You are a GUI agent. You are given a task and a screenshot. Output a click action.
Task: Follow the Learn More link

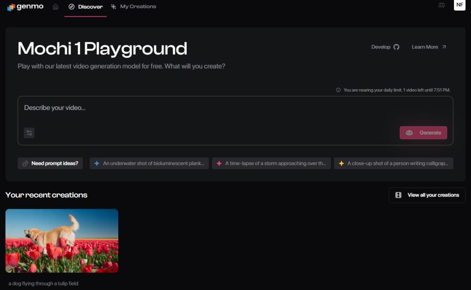pyautogui.click(x=429, y=47)
